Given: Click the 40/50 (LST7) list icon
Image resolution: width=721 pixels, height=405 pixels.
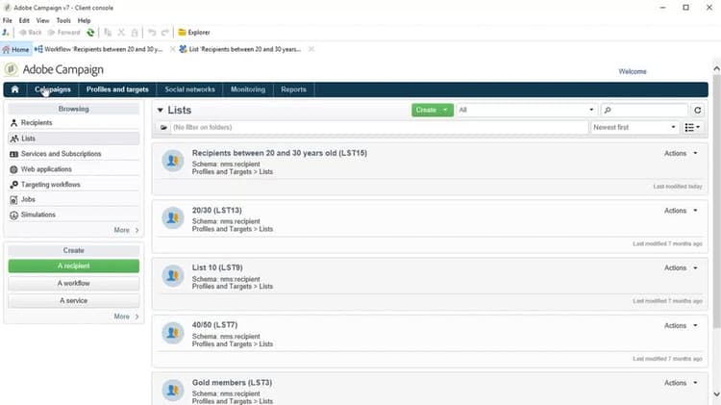Looking at the screenshot, I should [173, 333].
